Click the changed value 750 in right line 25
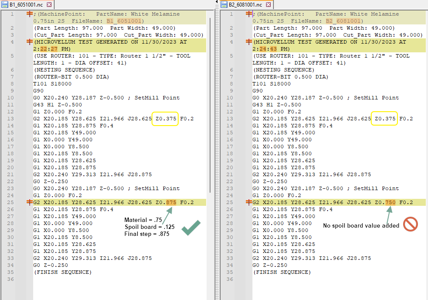This screenshot has width=428, height=300. [390, 202]
